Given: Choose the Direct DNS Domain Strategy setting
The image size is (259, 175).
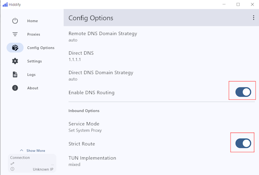Looking at the screenshot, I should tap(101, 76).
